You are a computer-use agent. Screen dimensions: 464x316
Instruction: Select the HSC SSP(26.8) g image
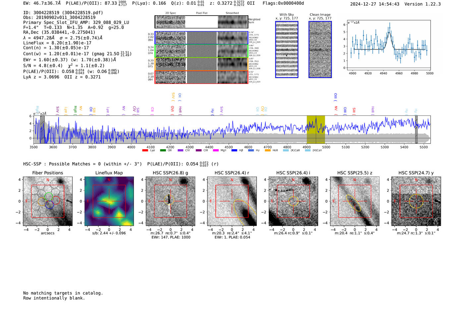(170, 201)
